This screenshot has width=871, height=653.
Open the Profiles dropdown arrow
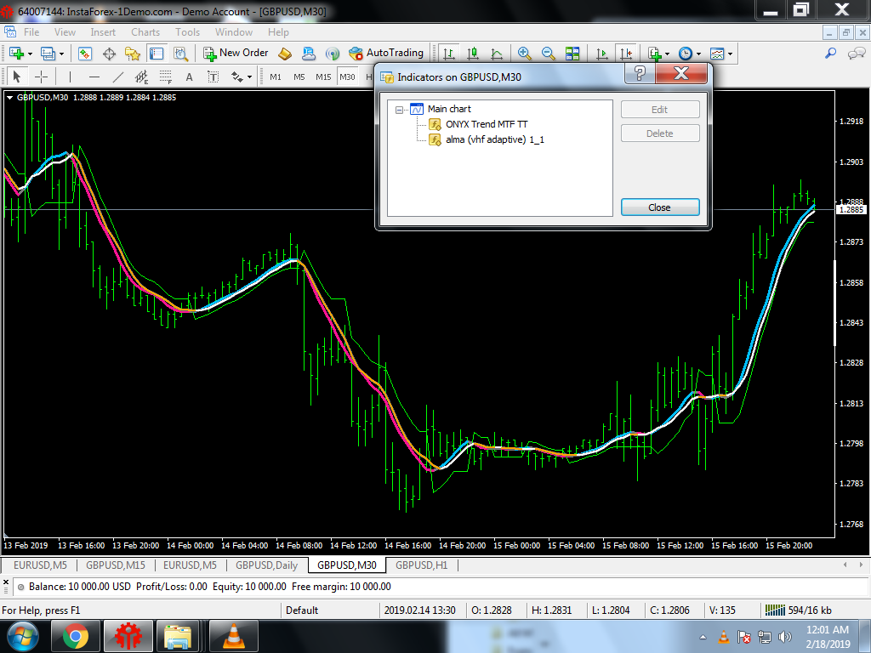click(61, 54)
